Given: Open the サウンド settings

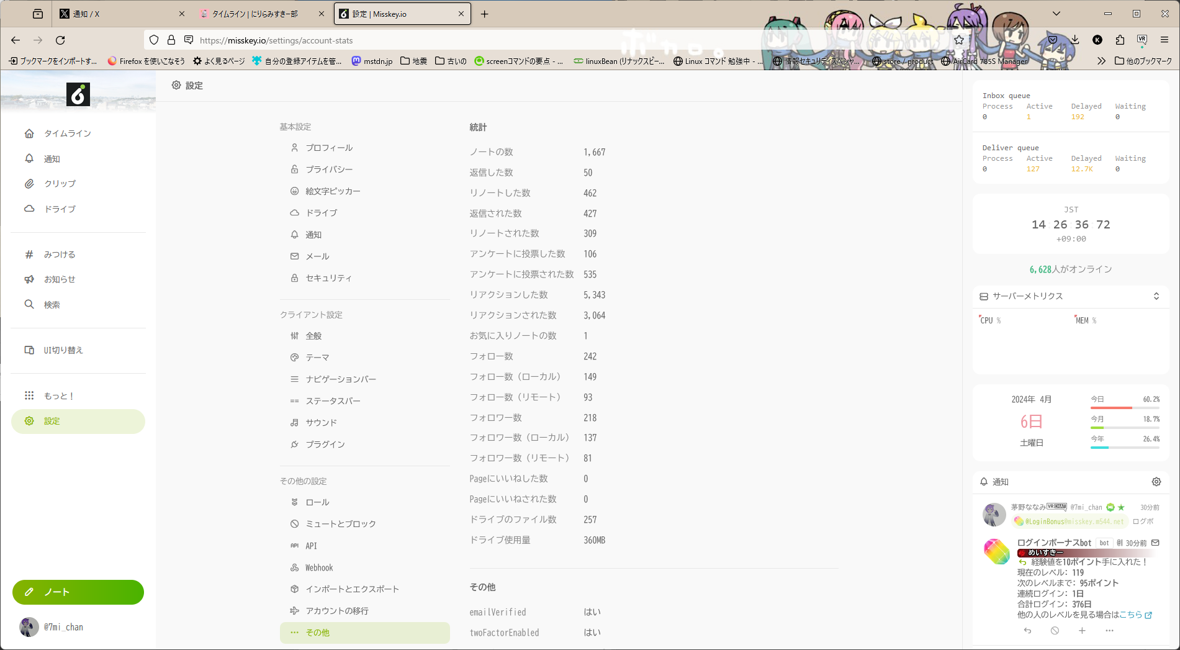Looking at the screenshot, I should point(320,422).
